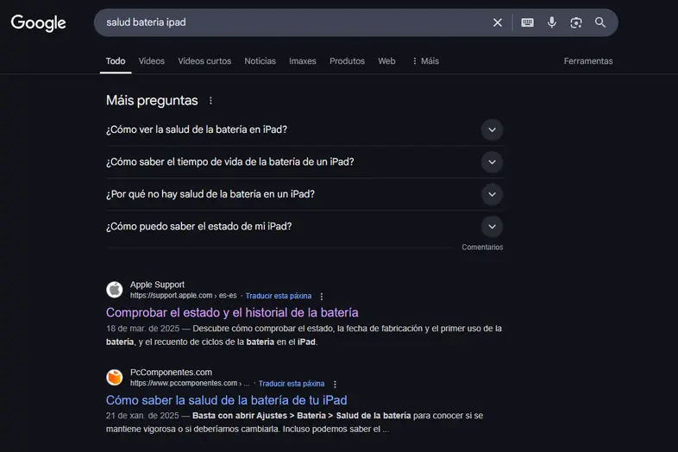This screenshot has width=678, height=452.
Task: Expand '¿Por qué no hay salud de la batería' question
Action: pyautogui.click(x=304, y=194)
